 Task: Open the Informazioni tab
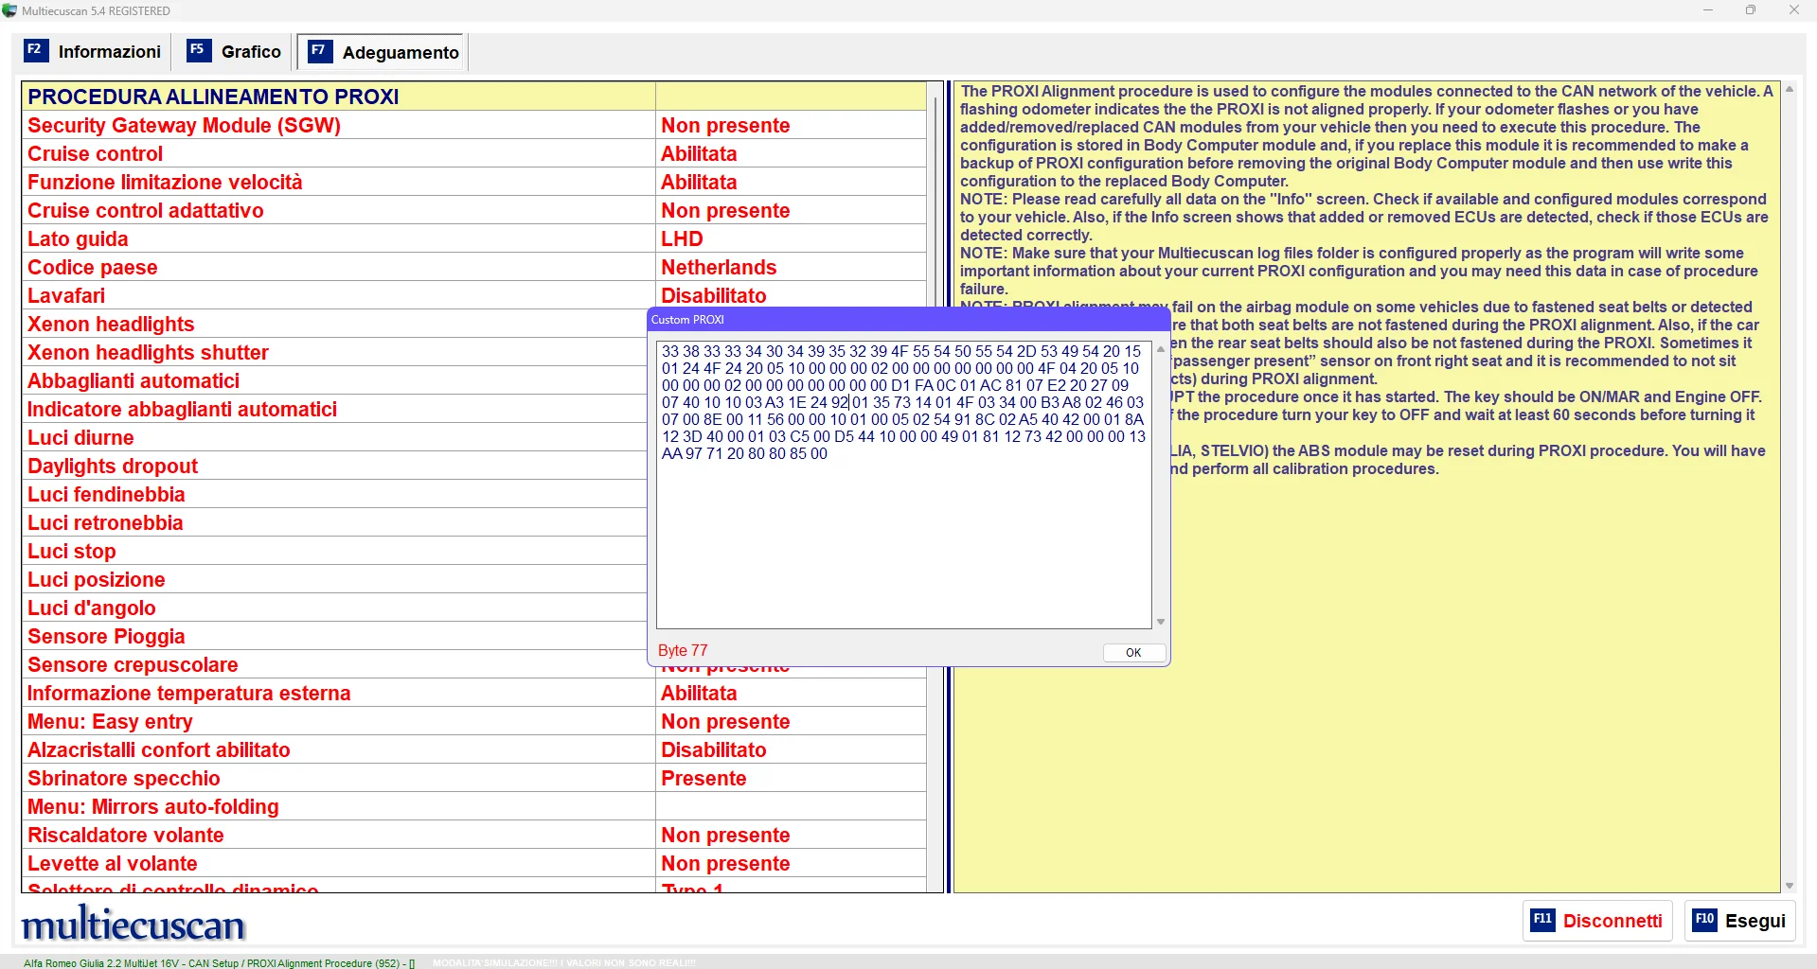[93, 52]
